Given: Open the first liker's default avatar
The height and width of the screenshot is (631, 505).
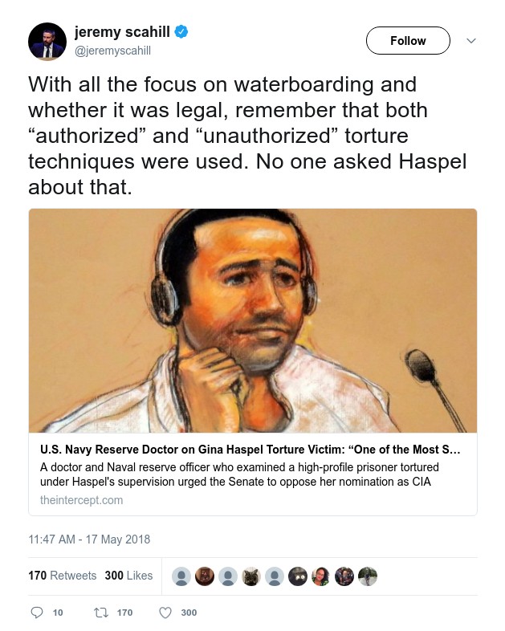Looking at the screenshot, I should (x=181, y=576).
